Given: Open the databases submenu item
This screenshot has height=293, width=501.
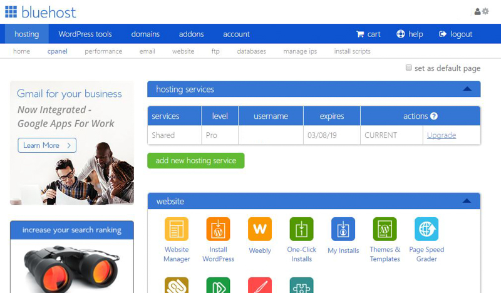Looking at the screenshot, I should pyautogui.click(x=251, y=51).
